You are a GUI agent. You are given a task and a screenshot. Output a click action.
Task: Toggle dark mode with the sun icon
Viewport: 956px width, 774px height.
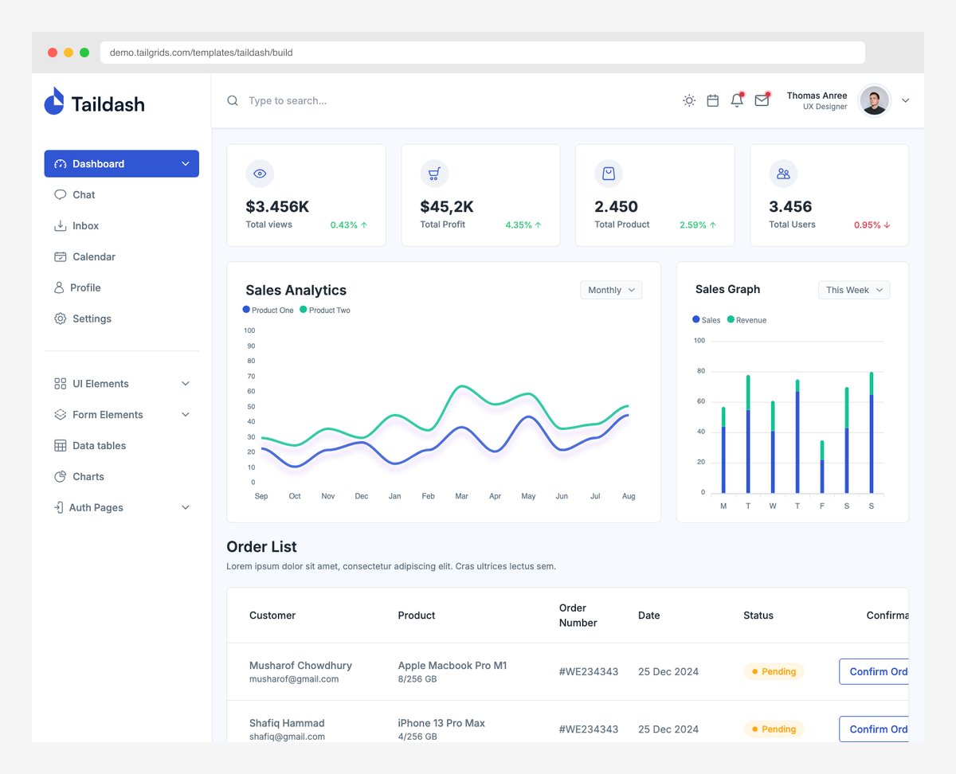click(688, 100)
